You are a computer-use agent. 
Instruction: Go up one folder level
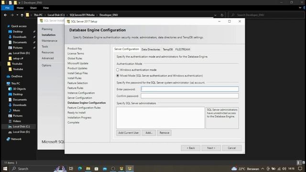[x=22, y=15]
